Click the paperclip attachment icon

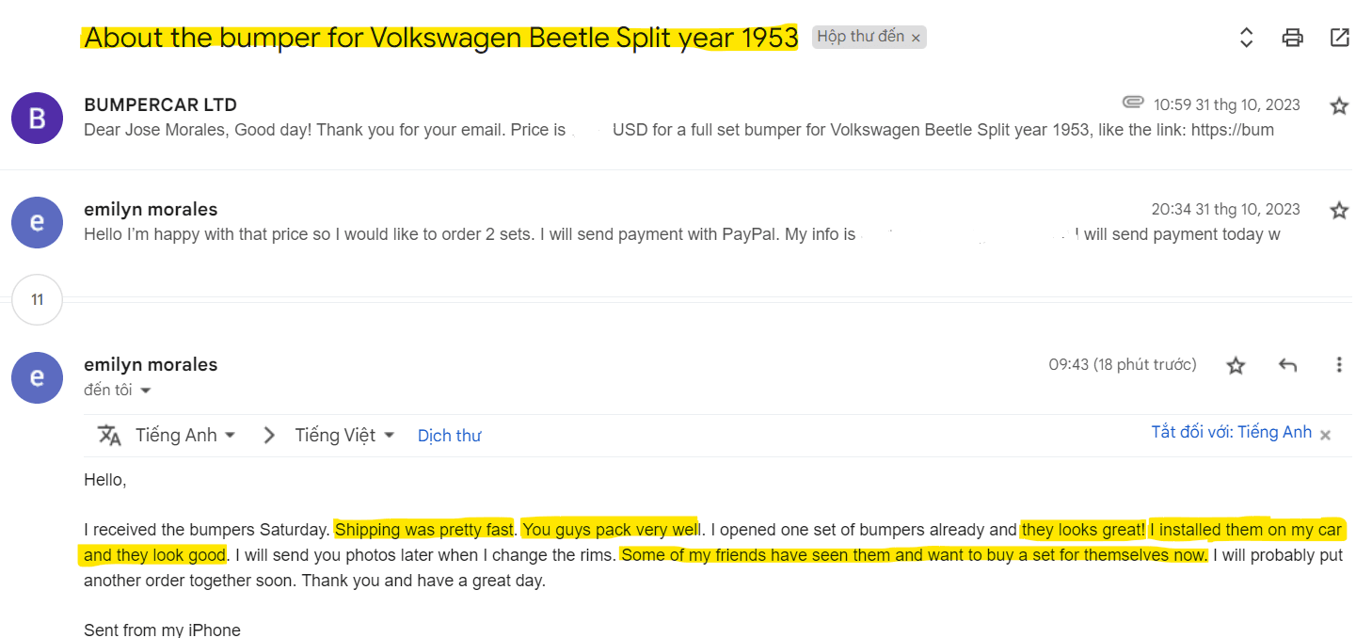click(1133, 102)
